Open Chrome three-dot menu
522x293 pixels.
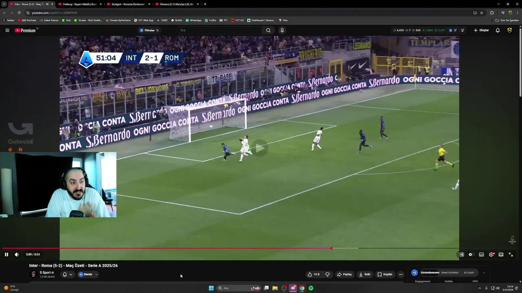tap(518, 13)
